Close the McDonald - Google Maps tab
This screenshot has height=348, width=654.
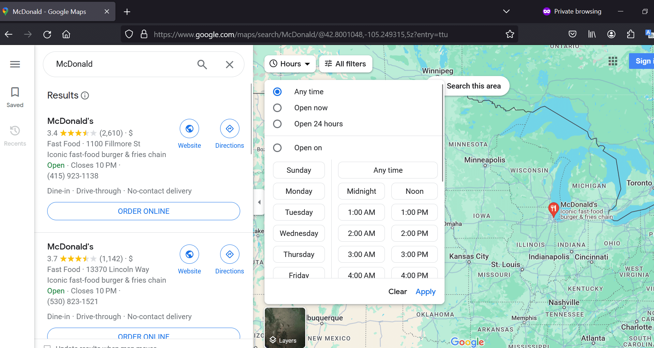coord(106,11)
